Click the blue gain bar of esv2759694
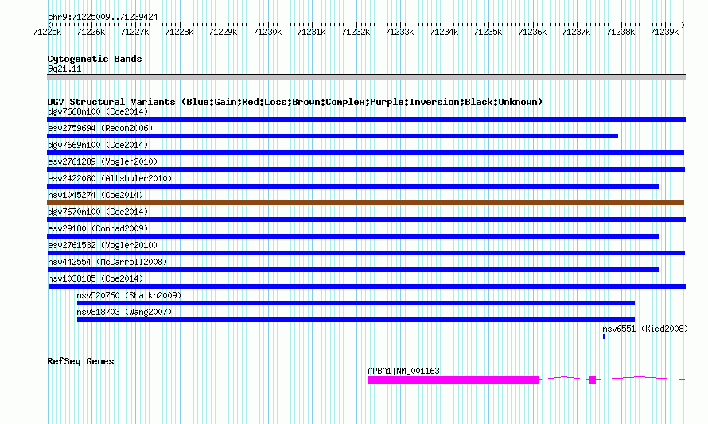708x424 pixels. point(333,136)
